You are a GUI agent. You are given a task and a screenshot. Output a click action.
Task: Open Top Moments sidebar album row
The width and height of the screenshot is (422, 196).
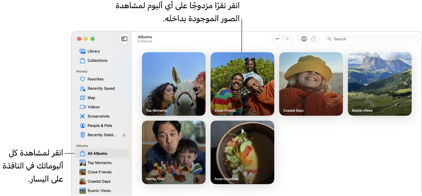(x=102, y=163)
